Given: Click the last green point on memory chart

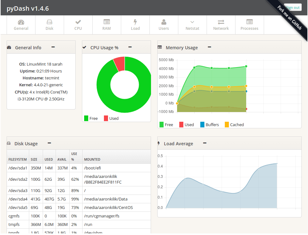Looking at the screenshot, I should 246,66.
